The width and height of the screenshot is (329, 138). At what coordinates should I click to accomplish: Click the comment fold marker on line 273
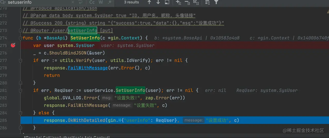tap(21, 31)
